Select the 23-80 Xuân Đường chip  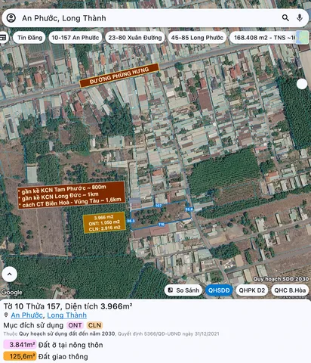pos(135,38)
